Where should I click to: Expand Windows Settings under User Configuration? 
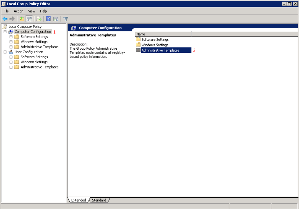(x=11, y=62)
